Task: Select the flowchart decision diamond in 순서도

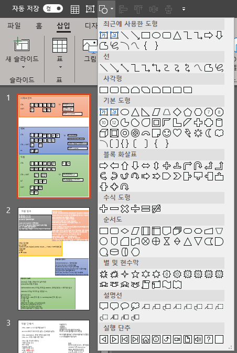Action: (x=125, y=231)
